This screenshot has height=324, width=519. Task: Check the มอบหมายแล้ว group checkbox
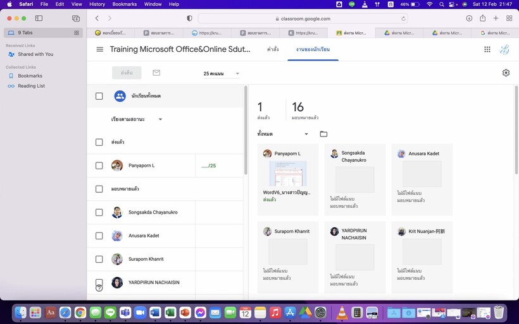[99, 189]
